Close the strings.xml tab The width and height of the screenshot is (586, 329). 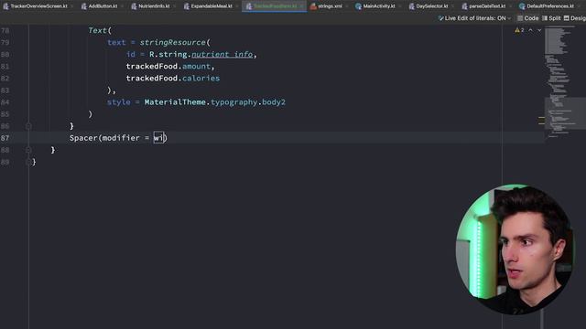pyautogui.click(x=346, y=6)
